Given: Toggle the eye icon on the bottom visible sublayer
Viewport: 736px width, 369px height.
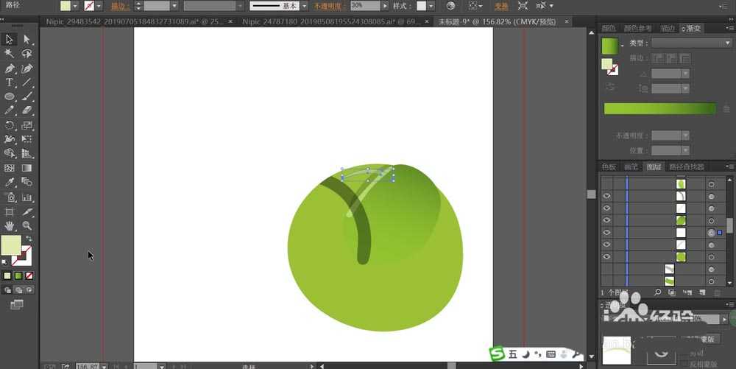Looking at the screenshot, I should click(x=607, y=256).
